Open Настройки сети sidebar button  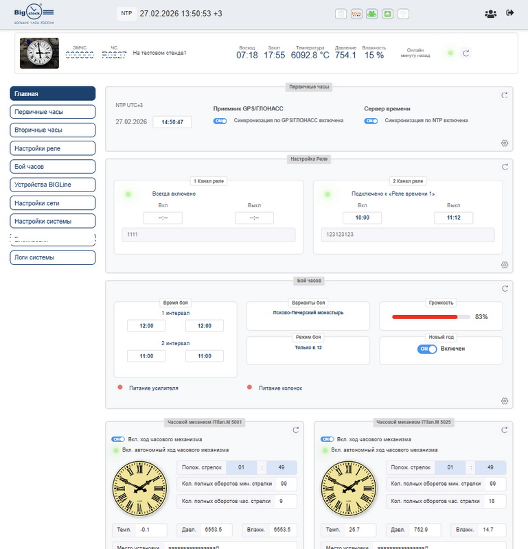pyautogui.click(x=53, y=202)
